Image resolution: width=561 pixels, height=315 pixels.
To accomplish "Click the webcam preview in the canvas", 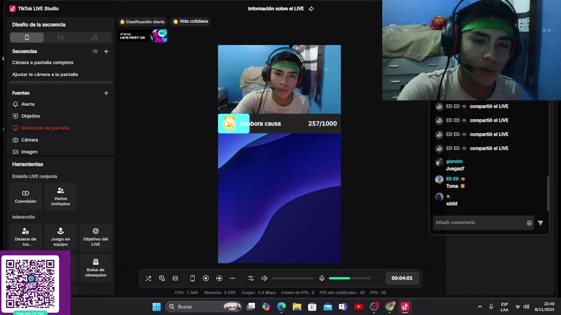I will pos(279,79).
